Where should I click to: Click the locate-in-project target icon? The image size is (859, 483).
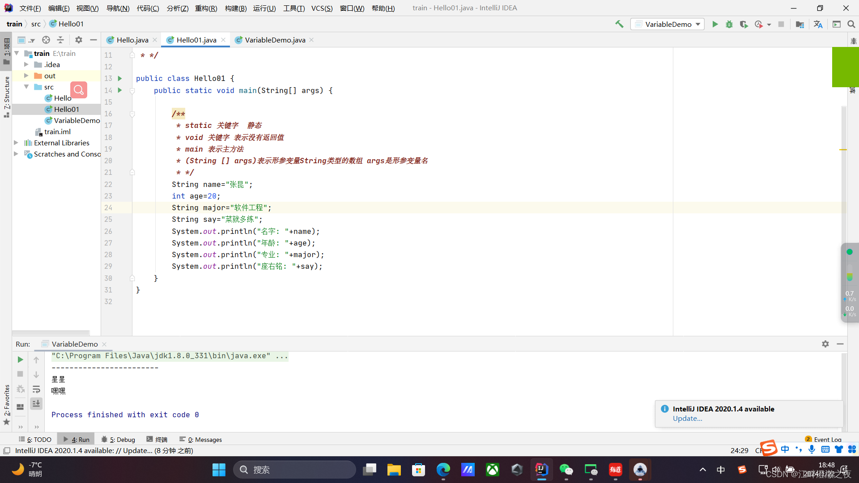(x=46, y=40)
